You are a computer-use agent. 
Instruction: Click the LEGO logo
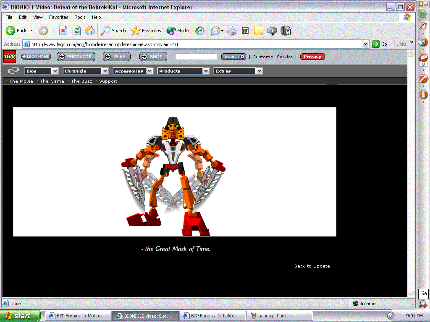point(10,57)
